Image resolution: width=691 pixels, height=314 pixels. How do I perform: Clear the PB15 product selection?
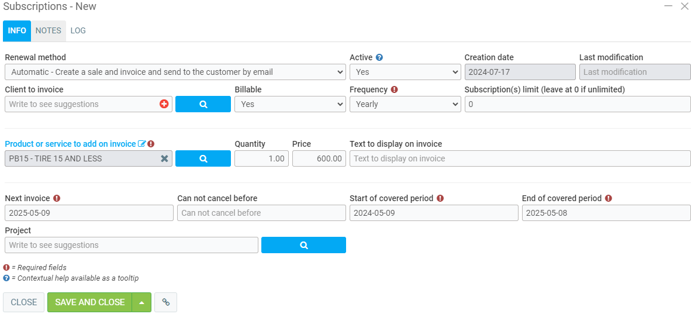coord(164,158)
